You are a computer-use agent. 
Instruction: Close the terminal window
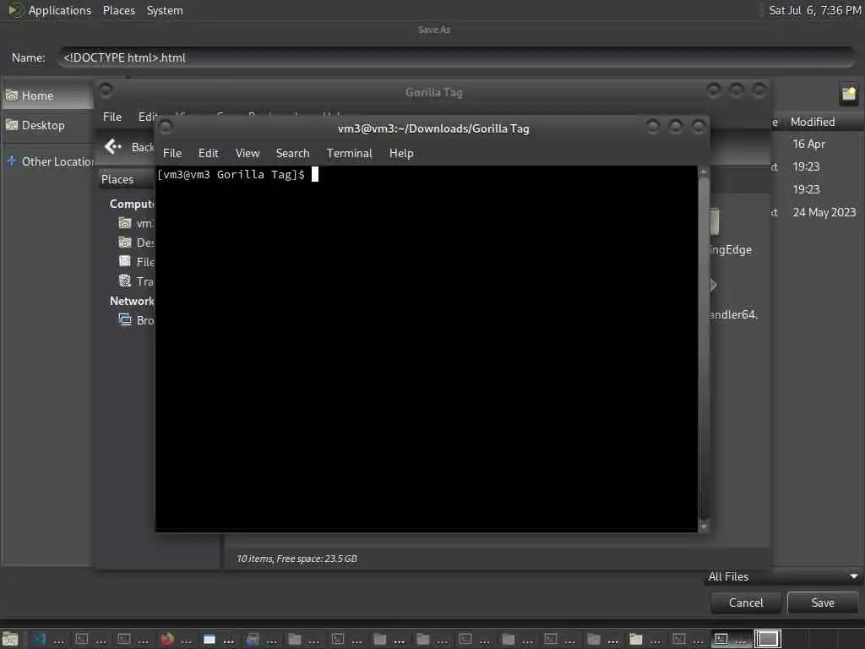pos(699,127)
